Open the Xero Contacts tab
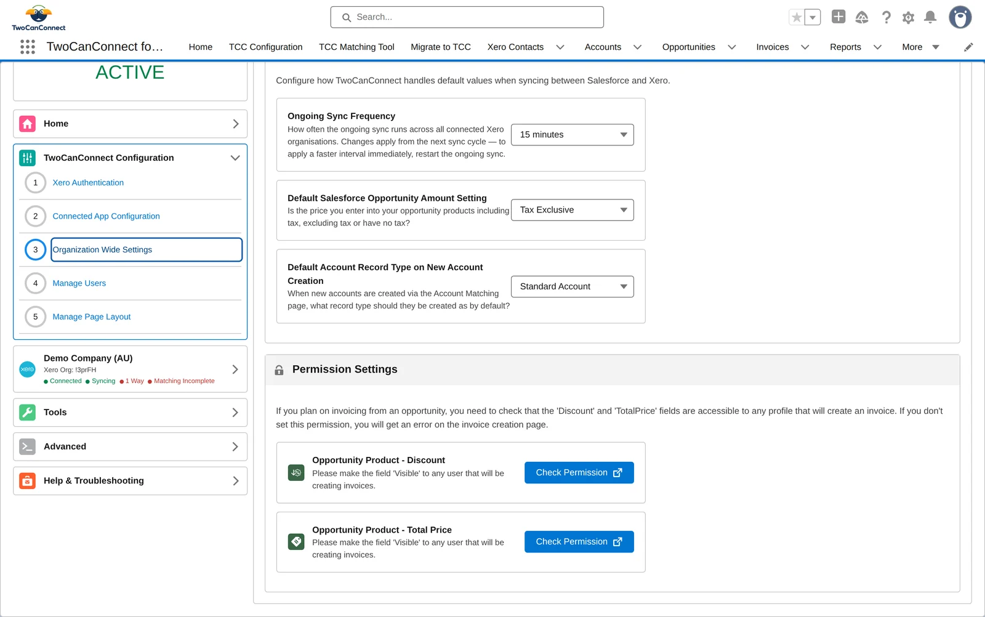Screen dimensions: 985x617 516,47
